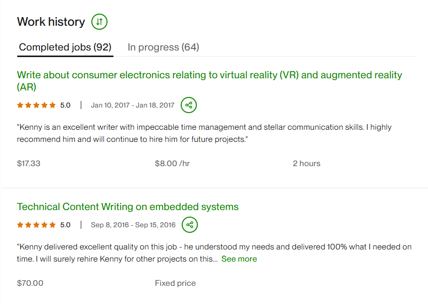Click the last star under Technical Content Writing
The height and width of the screenshot is (304, 428).
pos(52,225)
